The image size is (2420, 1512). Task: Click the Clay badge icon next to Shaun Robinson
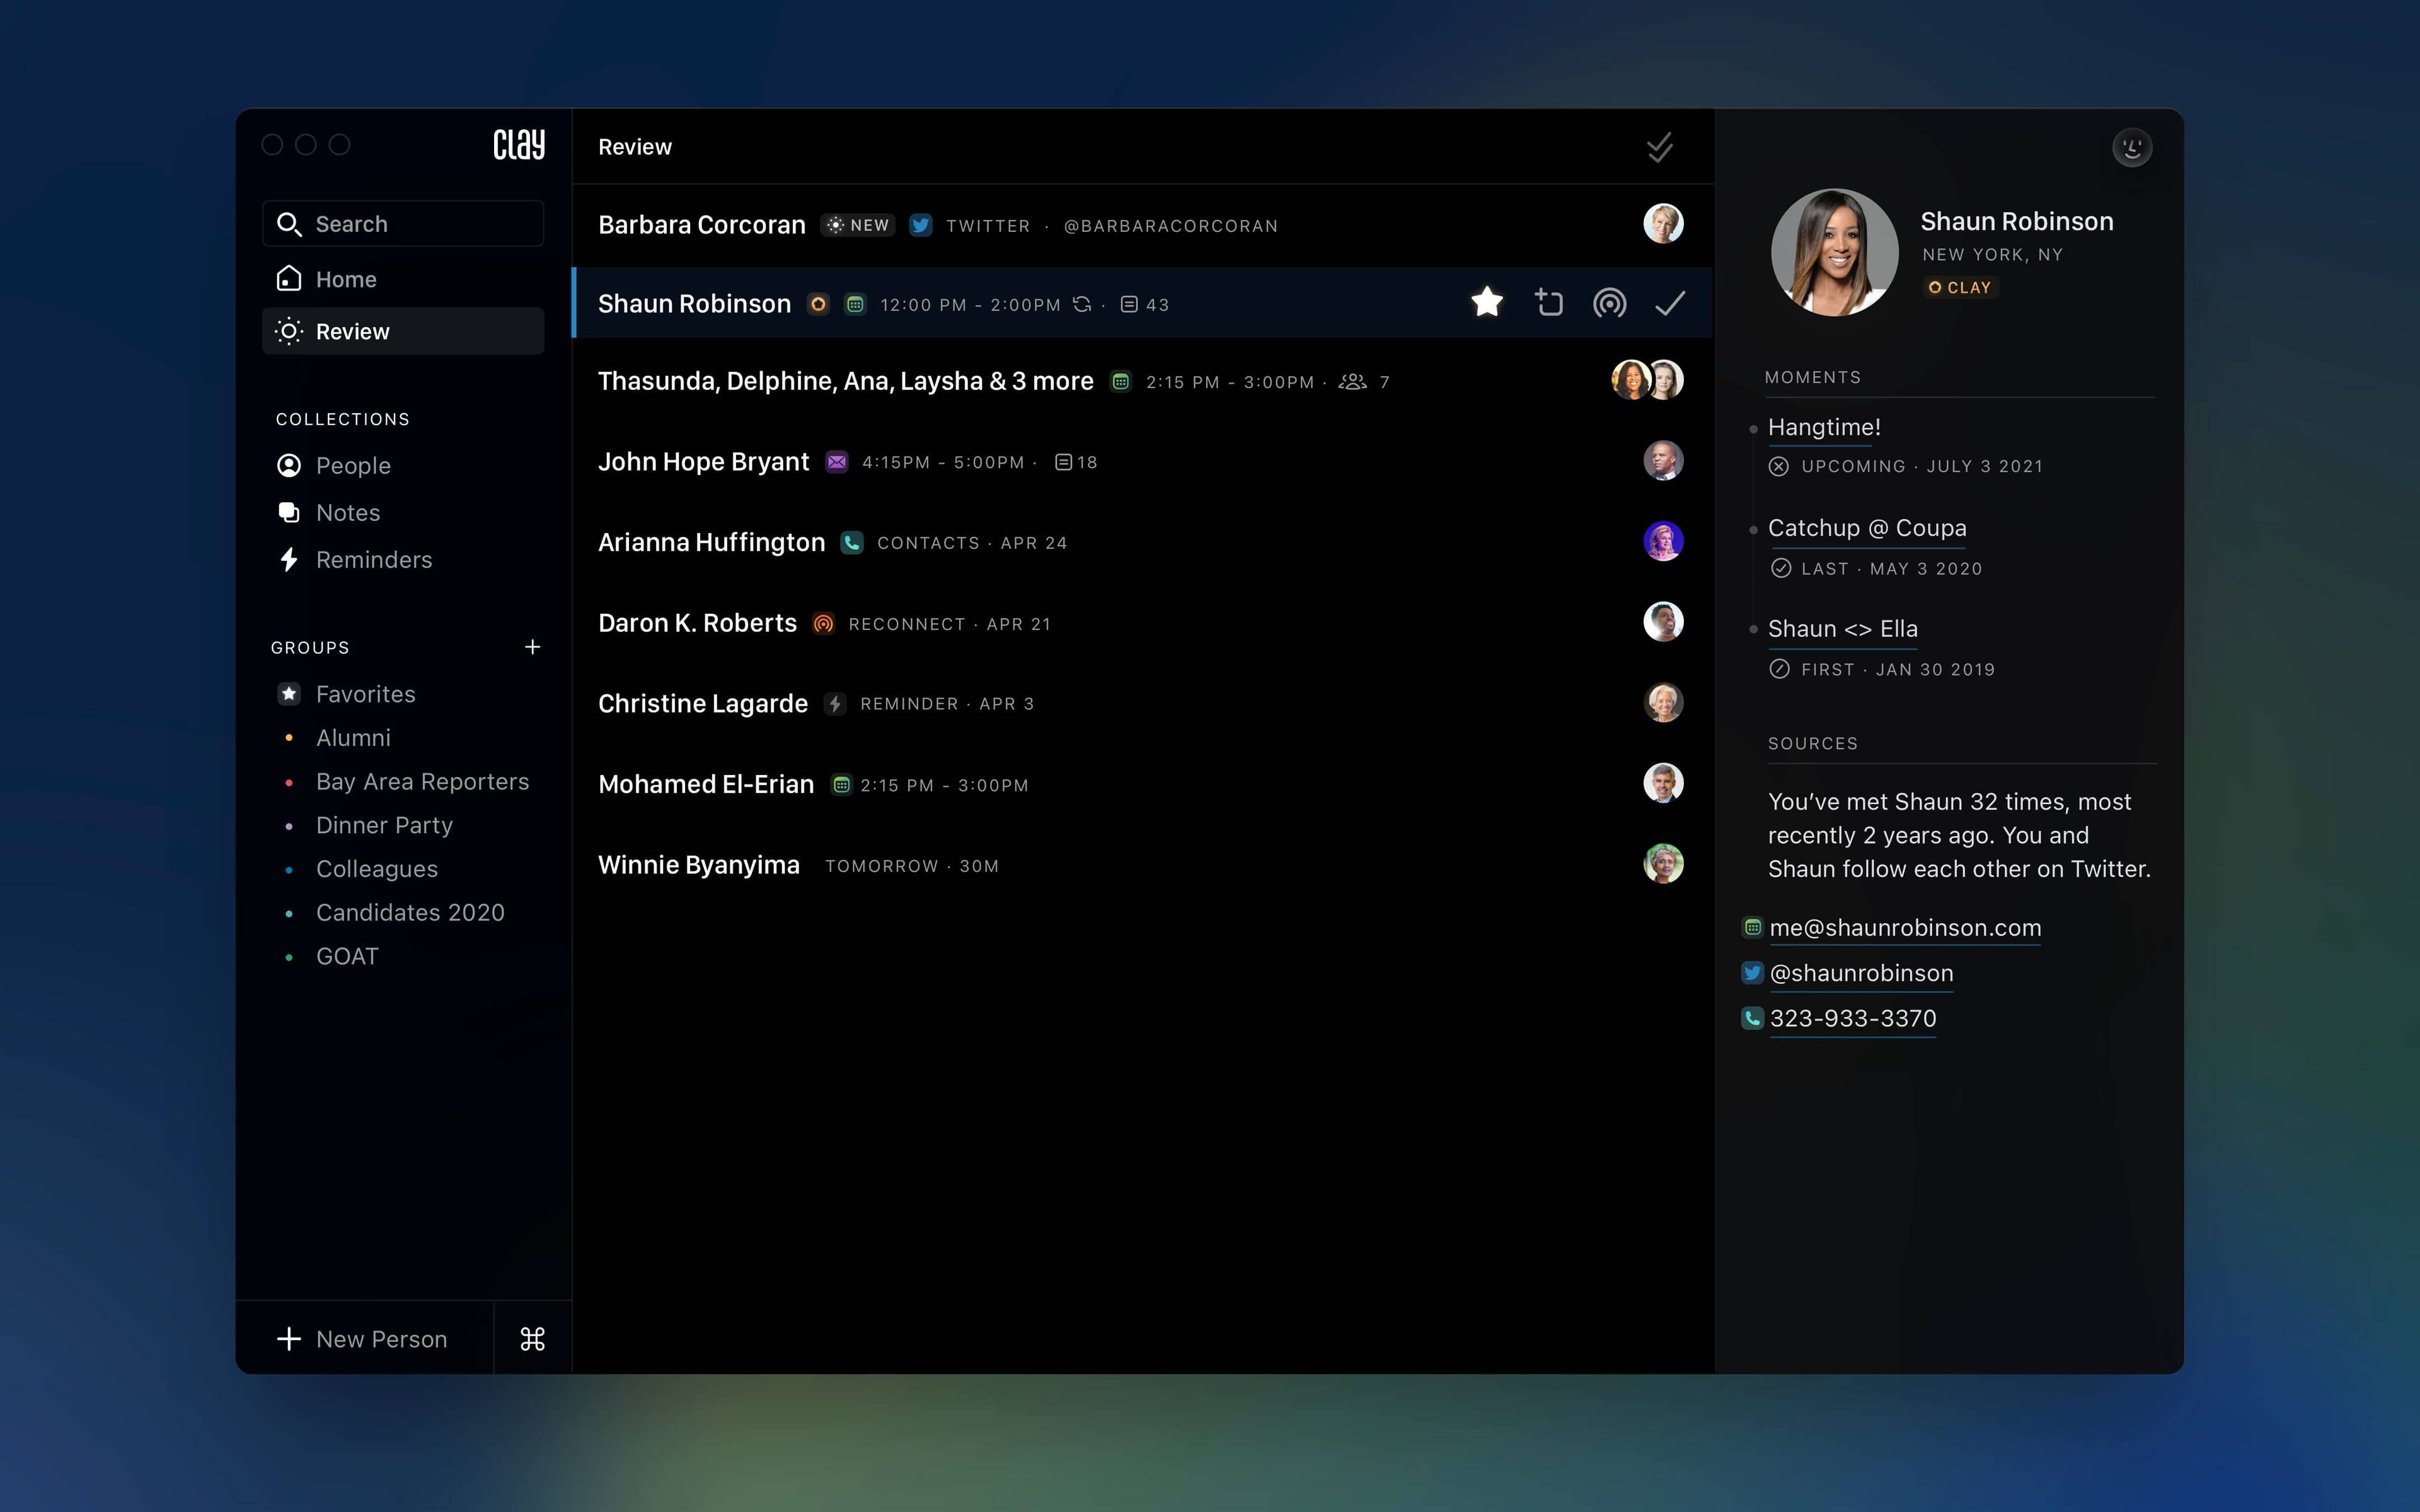(818, 304)
